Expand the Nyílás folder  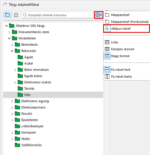tap(12, 139)
